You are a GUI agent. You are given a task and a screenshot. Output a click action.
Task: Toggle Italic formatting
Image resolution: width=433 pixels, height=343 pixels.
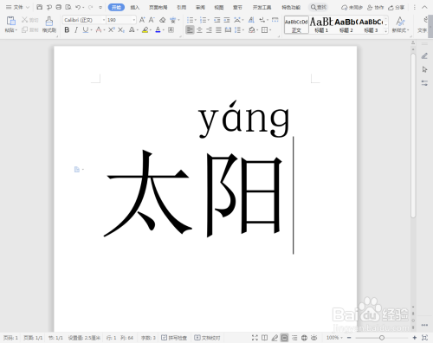[x=76, y=29]
